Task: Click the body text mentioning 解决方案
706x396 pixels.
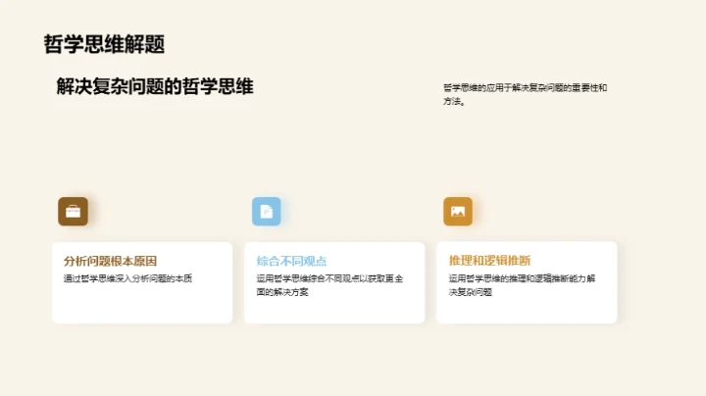Action: tap(329, 285)
